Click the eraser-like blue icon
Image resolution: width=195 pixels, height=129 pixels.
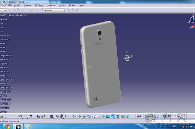tap(157, 116)
